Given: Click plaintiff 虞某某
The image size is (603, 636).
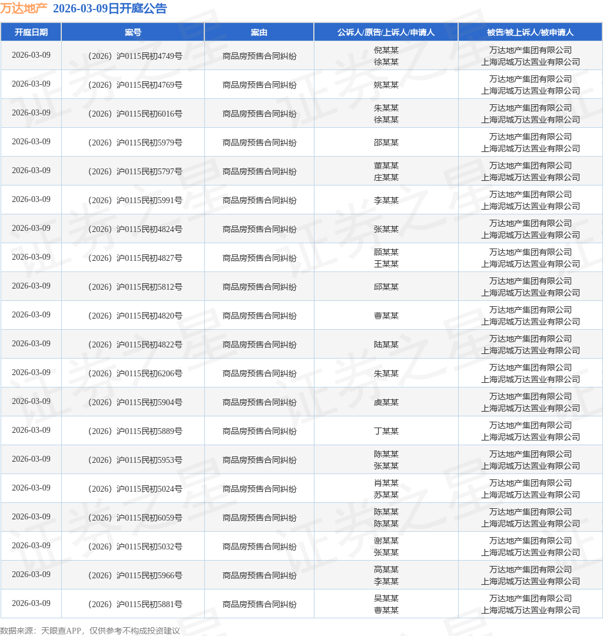Looking at the screenshot, I should coord(386,402).
